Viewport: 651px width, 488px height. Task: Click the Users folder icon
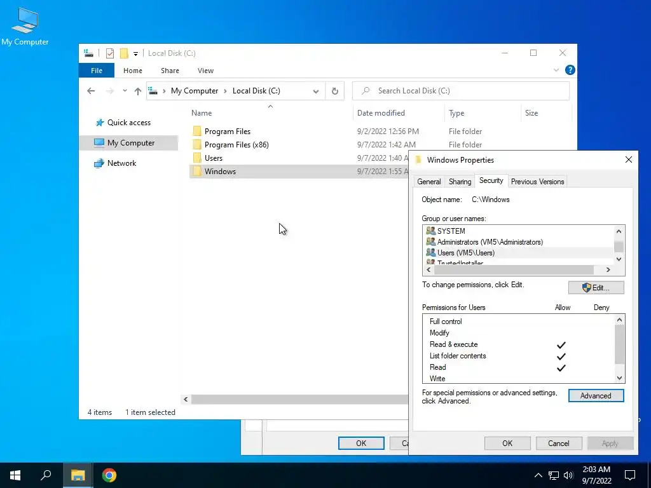pos(197,158)
